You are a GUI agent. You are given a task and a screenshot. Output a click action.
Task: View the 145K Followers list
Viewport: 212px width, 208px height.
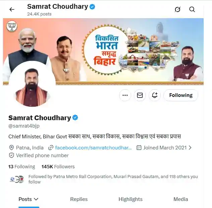click(58, 167)
